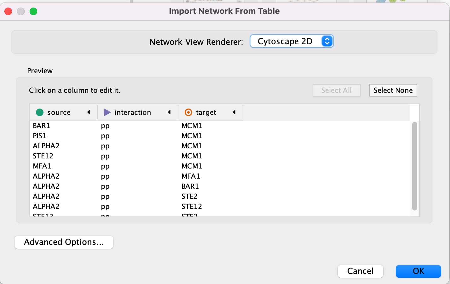Open the interaction column dropdown arrow

click(170, 112)
